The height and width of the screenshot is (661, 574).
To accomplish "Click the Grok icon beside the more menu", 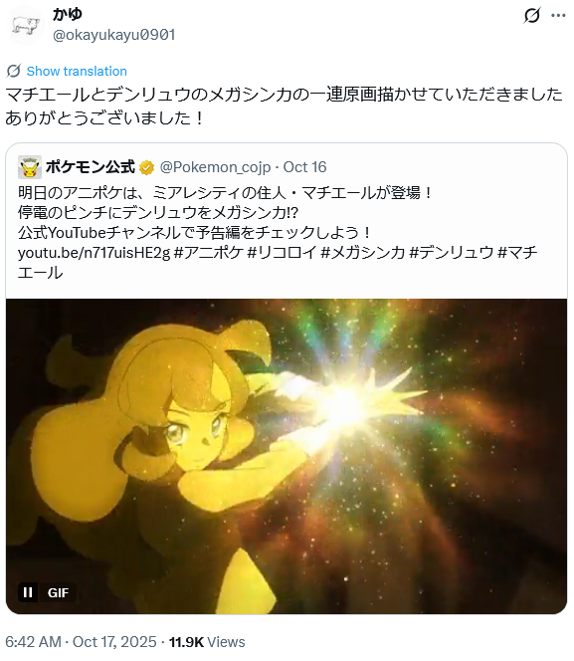I will tap(532, 16).
